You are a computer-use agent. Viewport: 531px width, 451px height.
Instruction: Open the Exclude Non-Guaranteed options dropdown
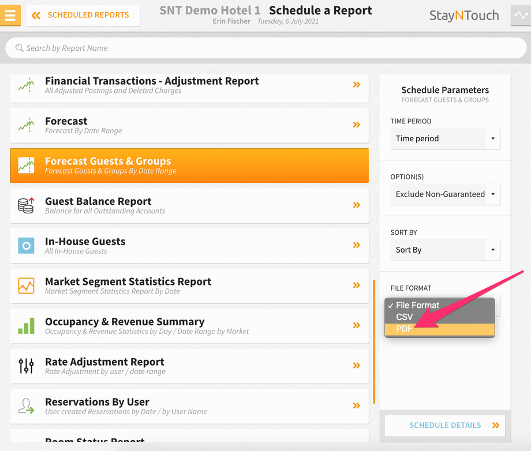[445, 194]
